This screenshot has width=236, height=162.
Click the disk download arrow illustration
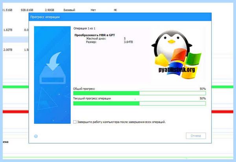[53, 68]
